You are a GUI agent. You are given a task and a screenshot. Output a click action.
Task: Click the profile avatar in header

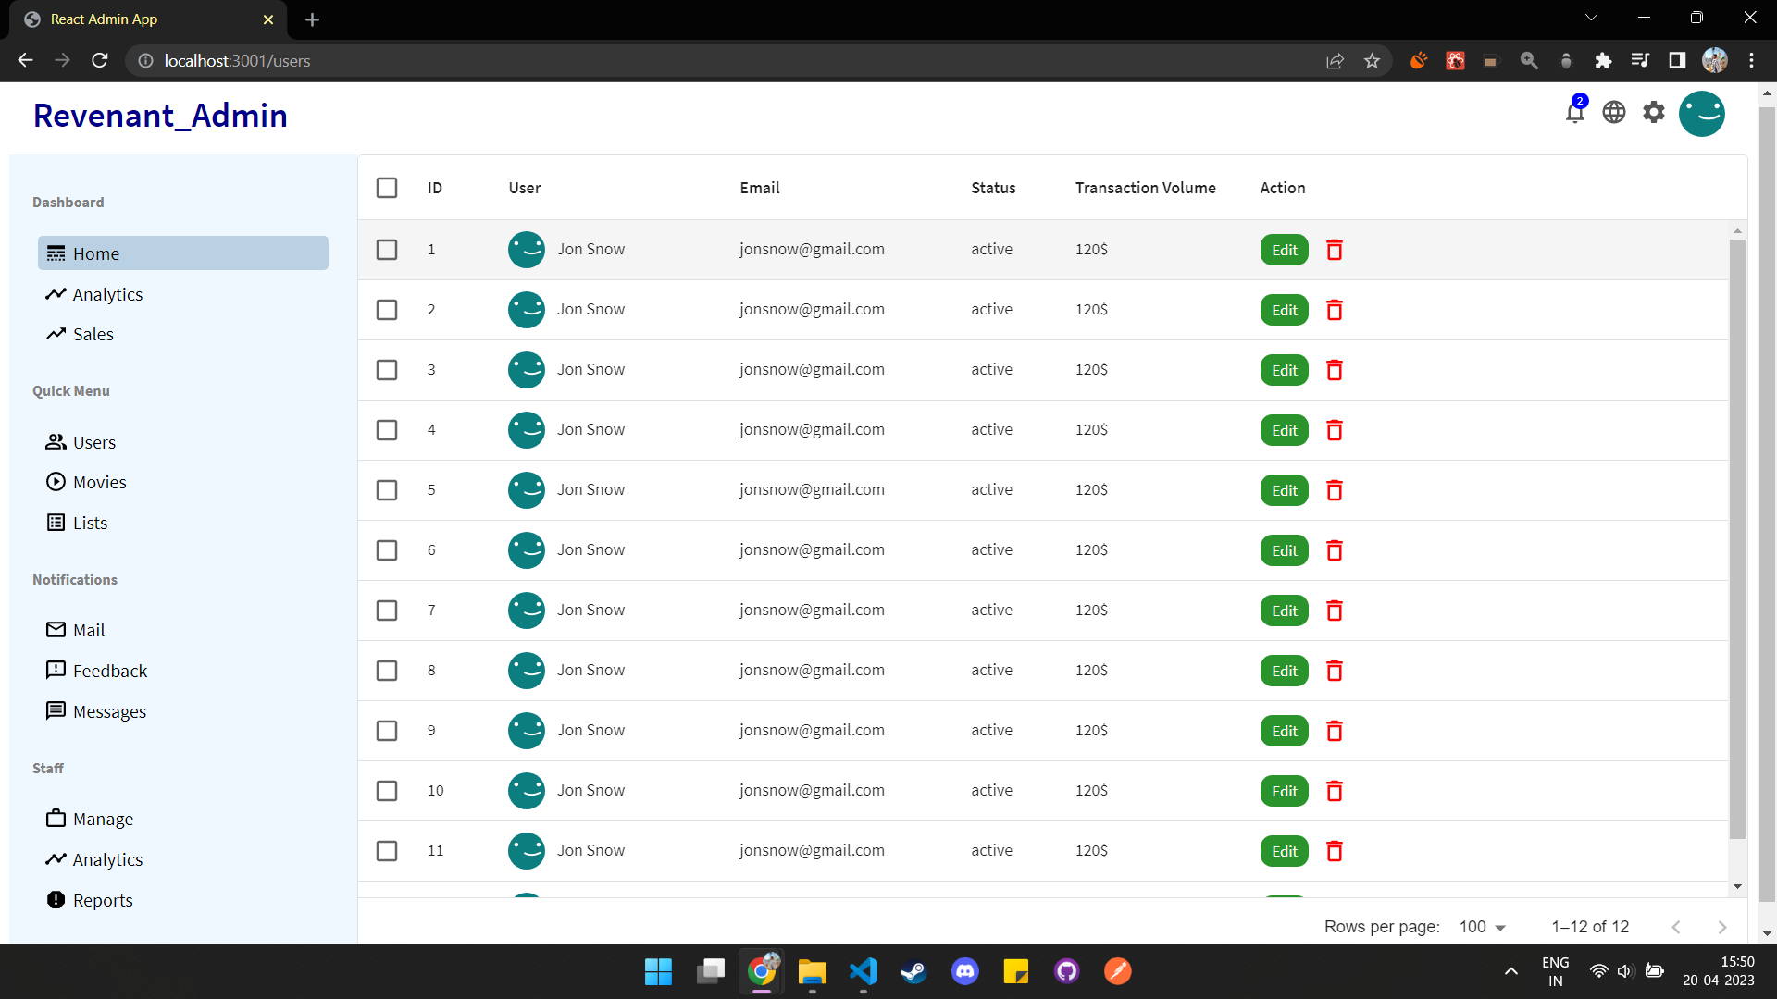point(1702,114)
